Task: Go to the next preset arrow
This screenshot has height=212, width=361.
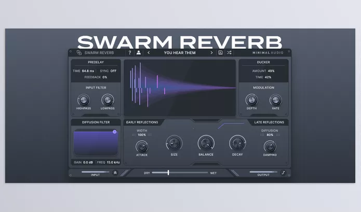Action: pos(211,52)
